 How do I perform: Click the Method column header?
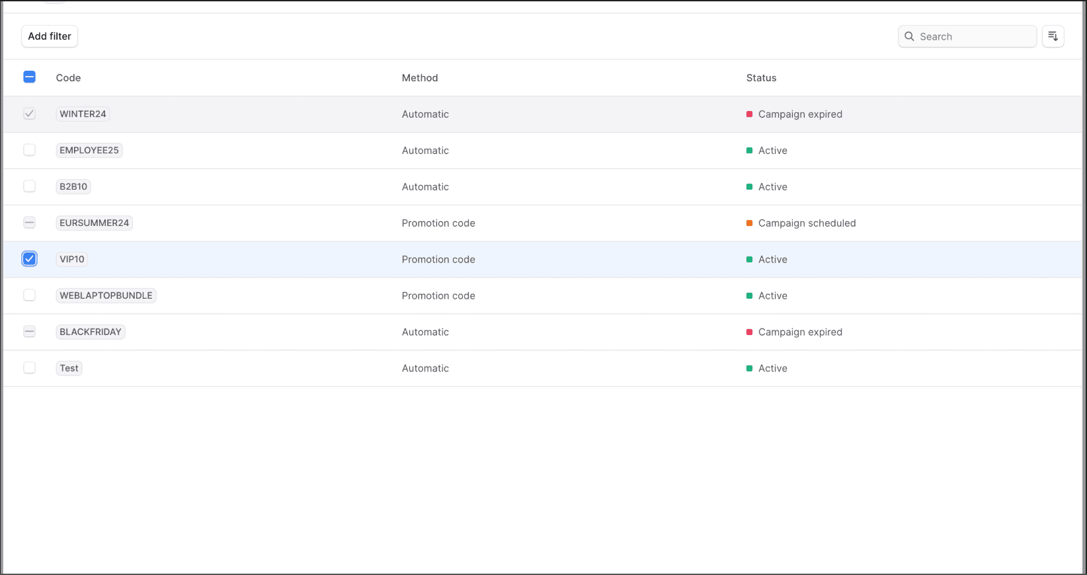(x=420, y=78)
